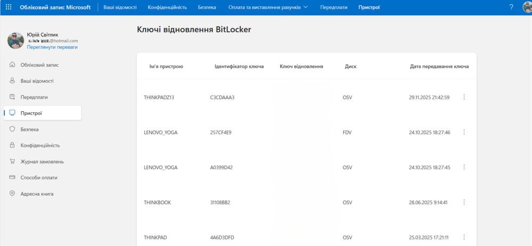The width and height of the screenshot is (532, 246).
Task: Click the Ключ відновлення column header
Action: (x=301, y=67)
